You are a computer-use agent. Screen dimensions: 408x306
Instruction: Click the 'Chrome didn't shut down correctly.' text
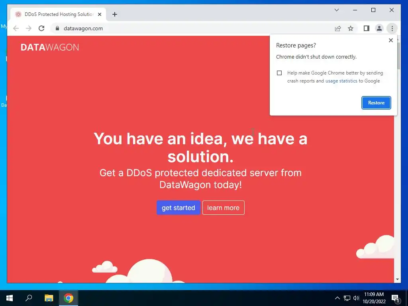pos(316,57)
